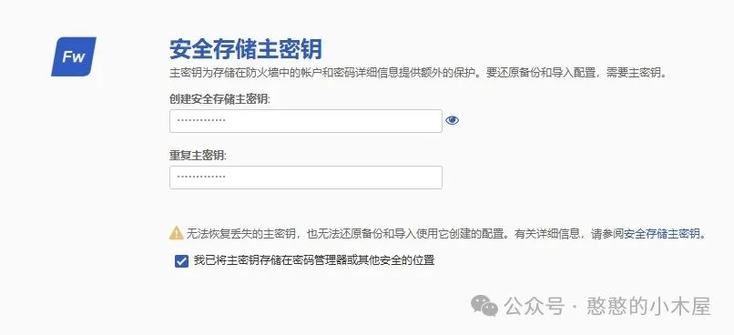Focus the 重复主密钥 password field
Image resolution: width=734 pixels, height=335 pixels.
pos(306,178)
